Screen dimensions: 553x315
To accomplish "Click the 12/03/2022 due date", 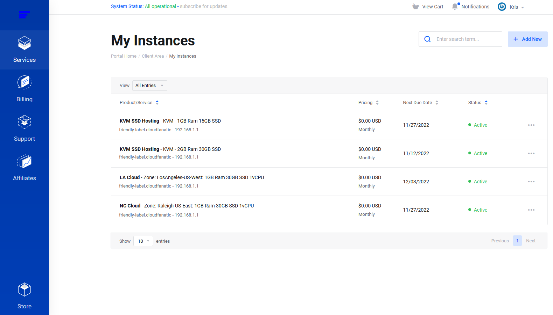I will 416,182.
